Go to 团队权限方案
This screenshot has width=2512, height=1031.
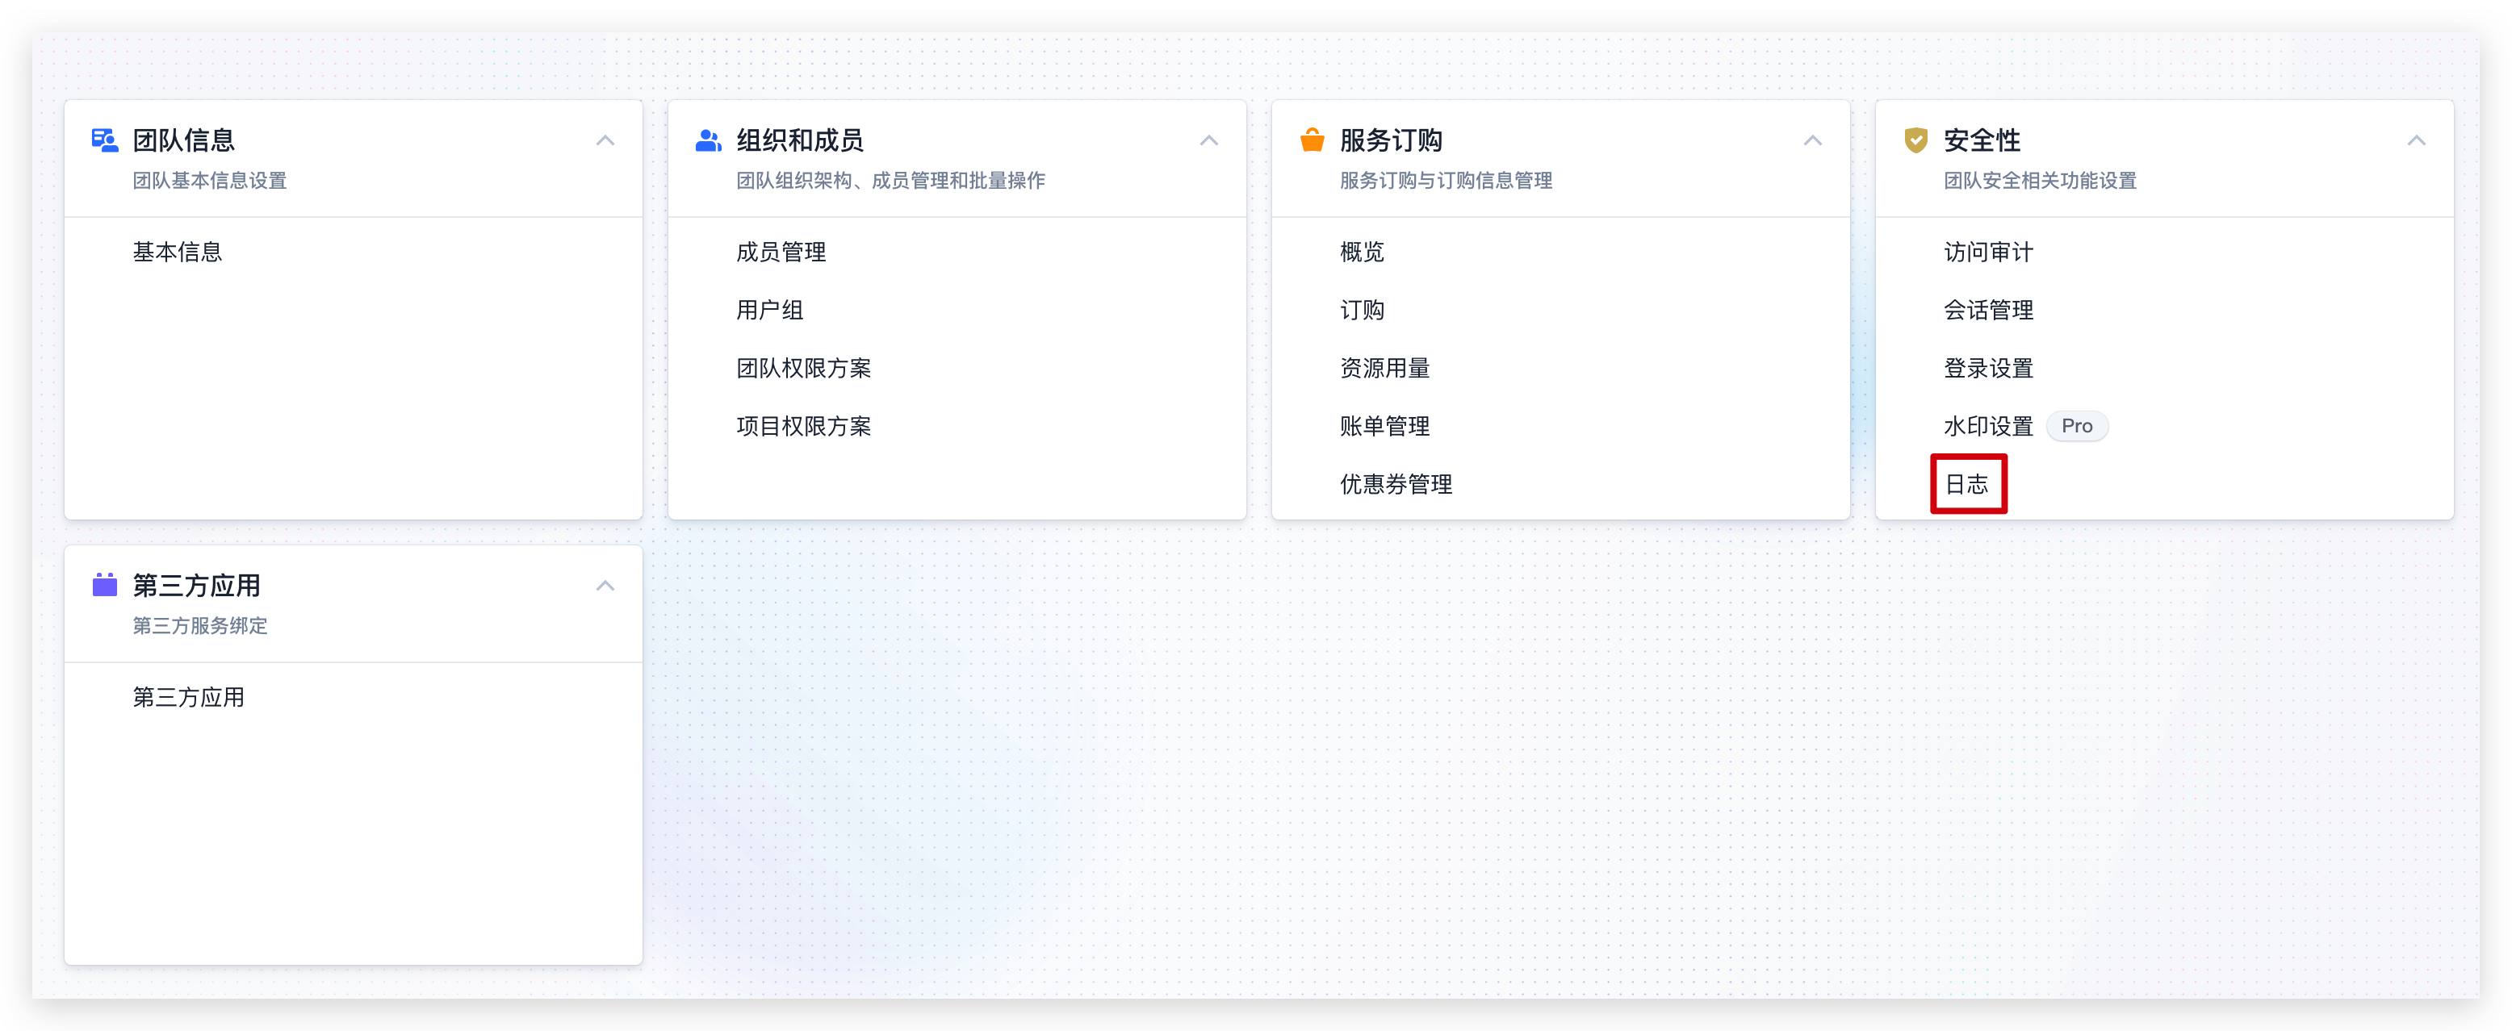tap(803, 367)
